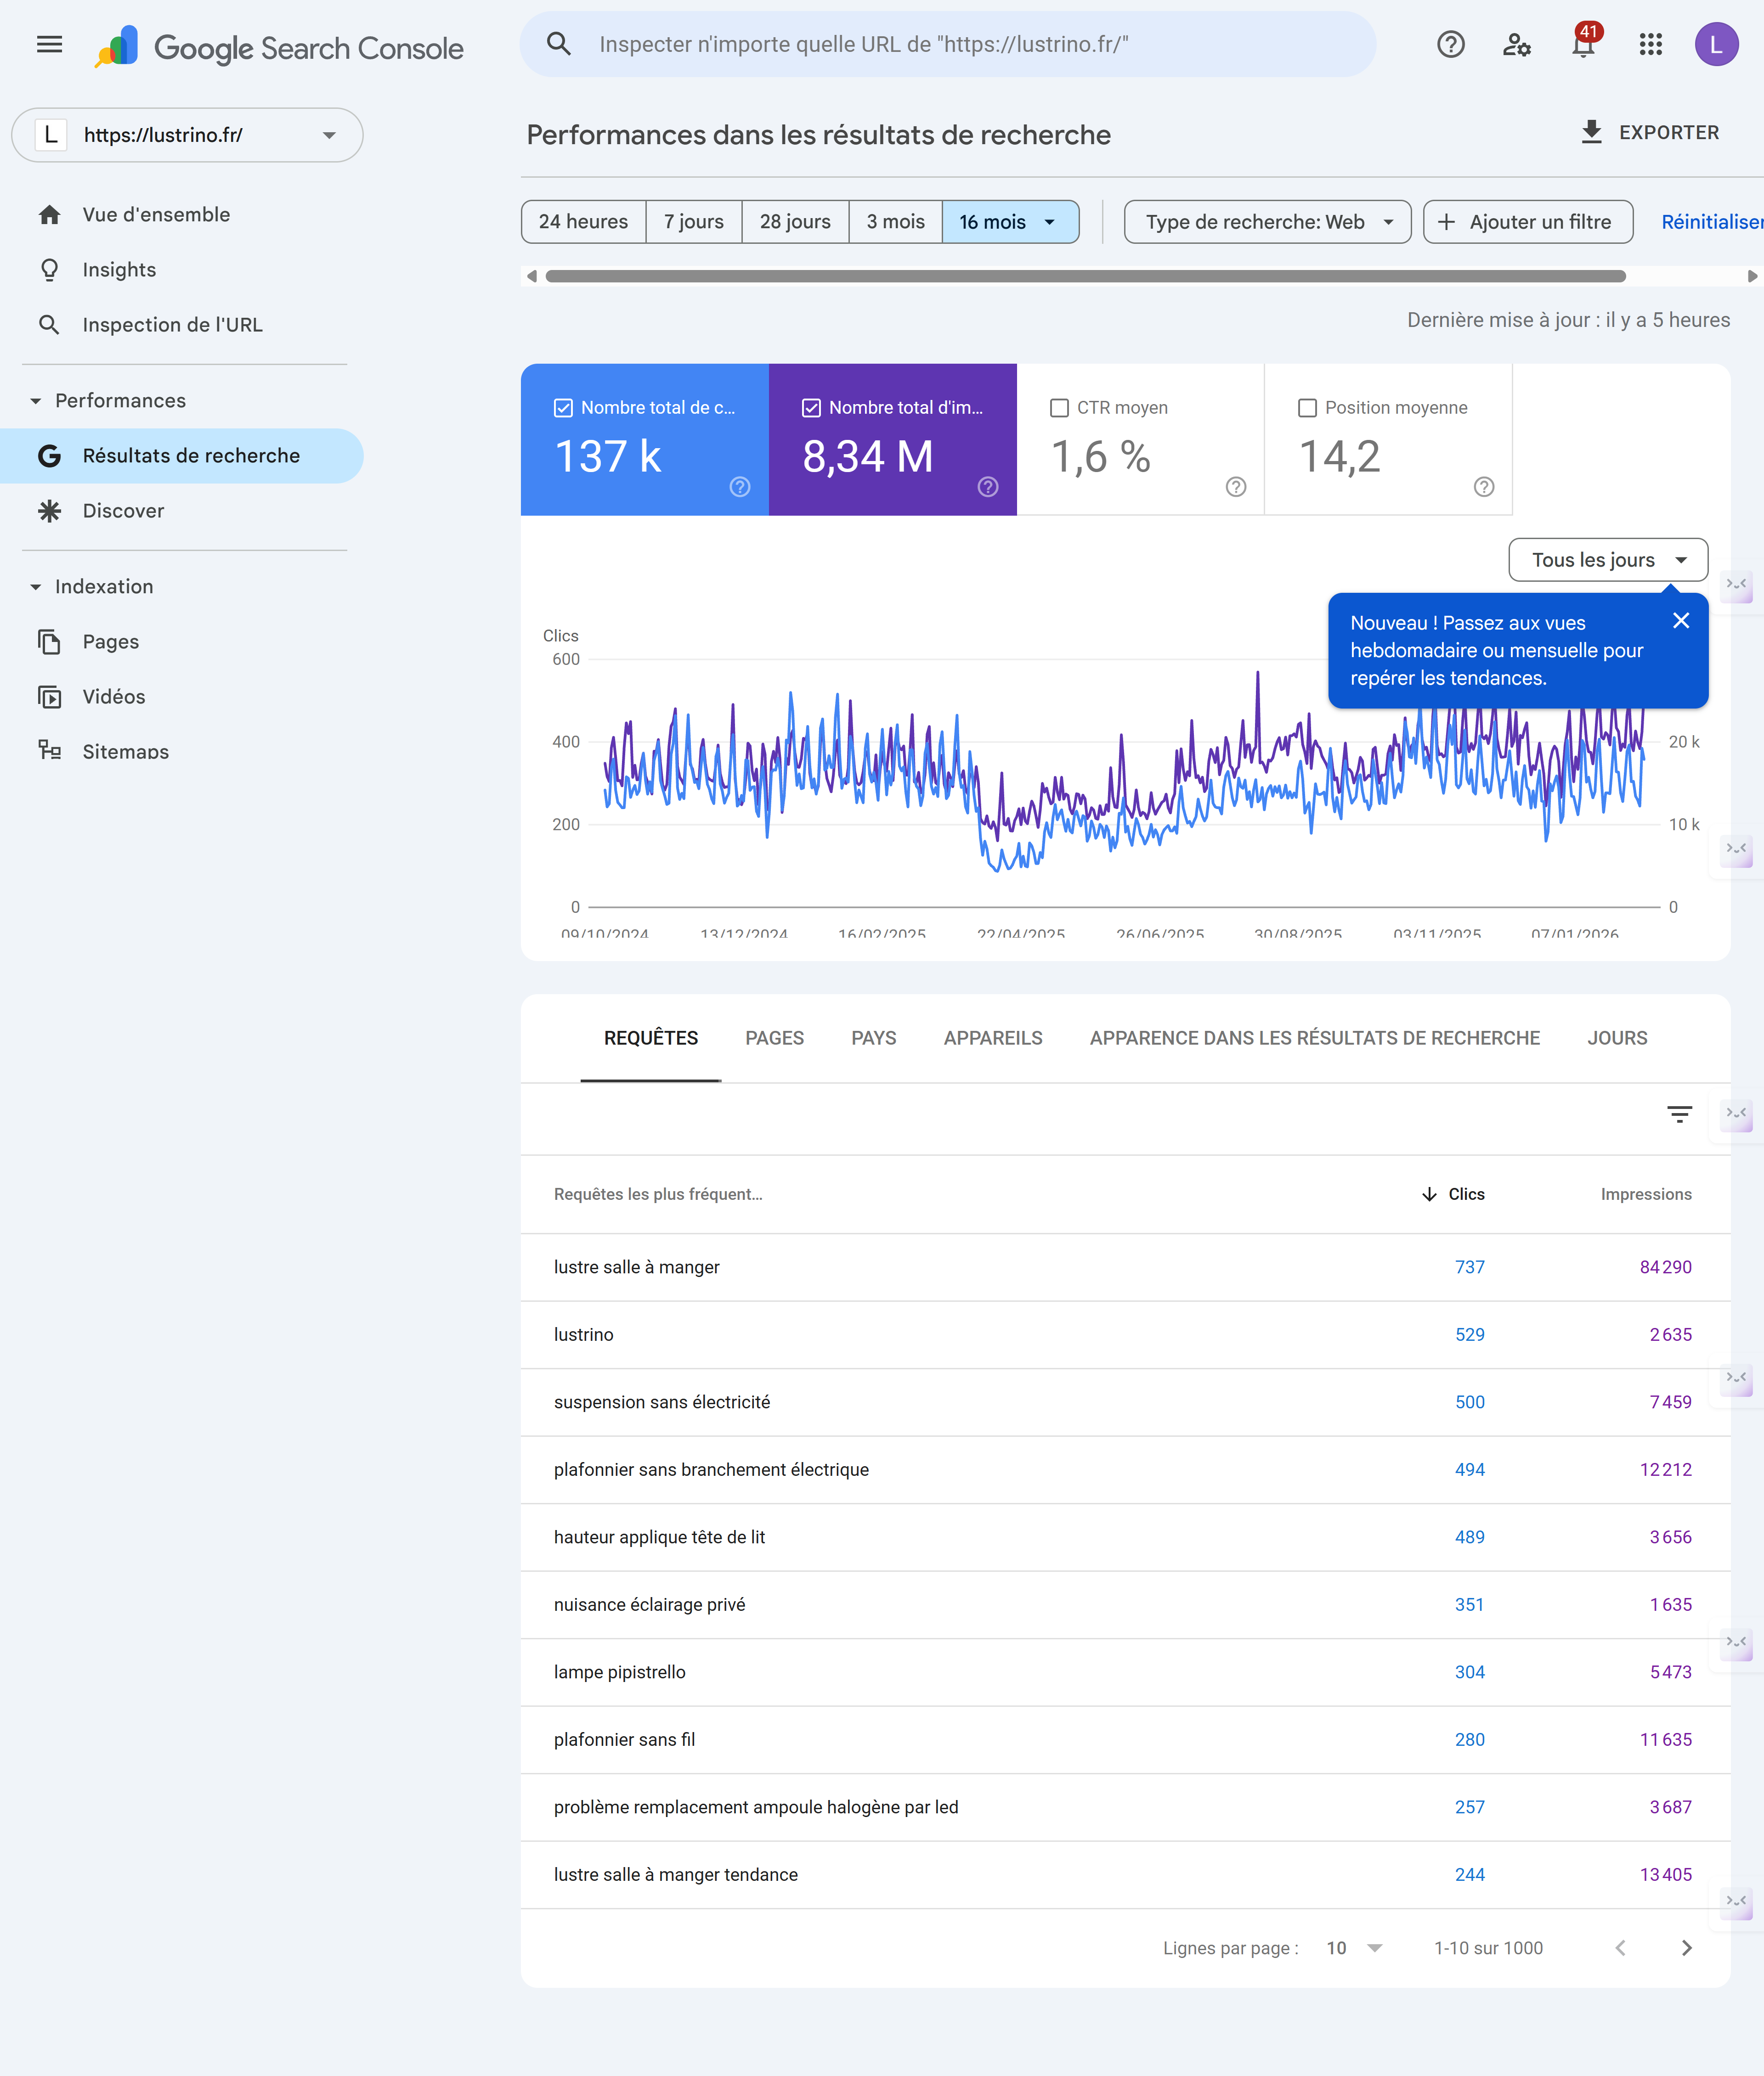Viewport: 1764px width, 2076px height.
Task: Go to next page of results
Action: pos(1686,1947)
